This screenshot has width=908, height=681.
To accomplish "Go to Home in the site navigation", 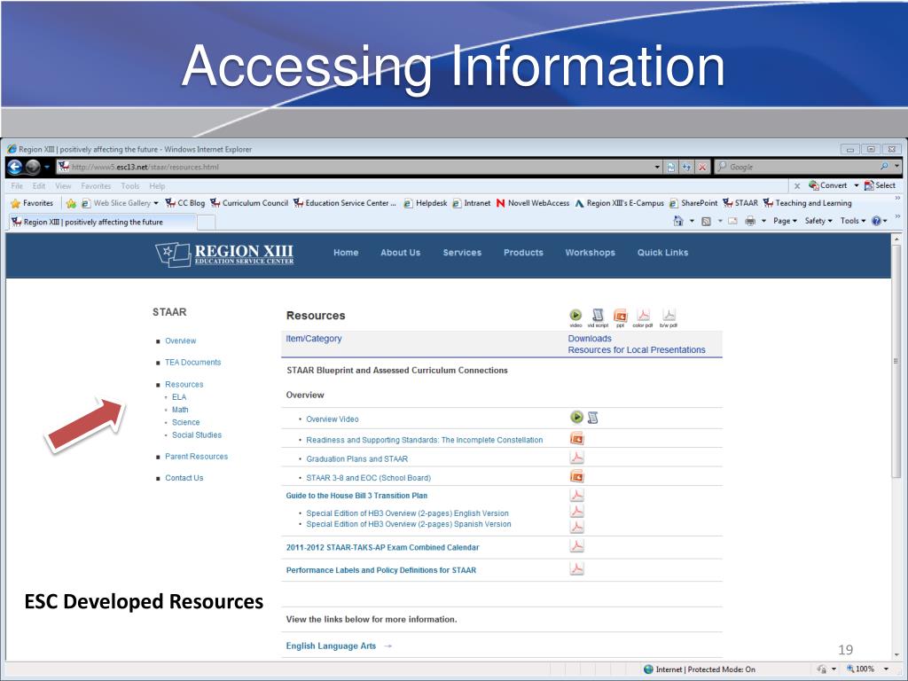I will (x=346, y=253).
